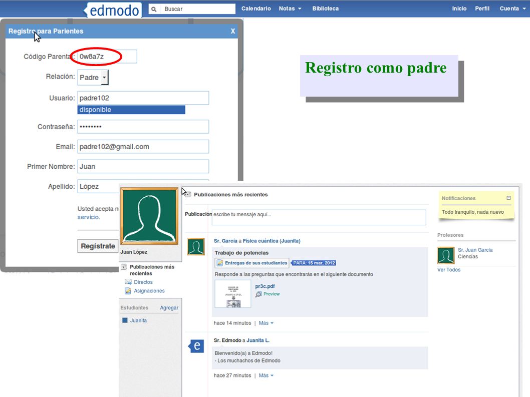
Task: Click the Primer Nombre field
Action: [x=143, y=167]
